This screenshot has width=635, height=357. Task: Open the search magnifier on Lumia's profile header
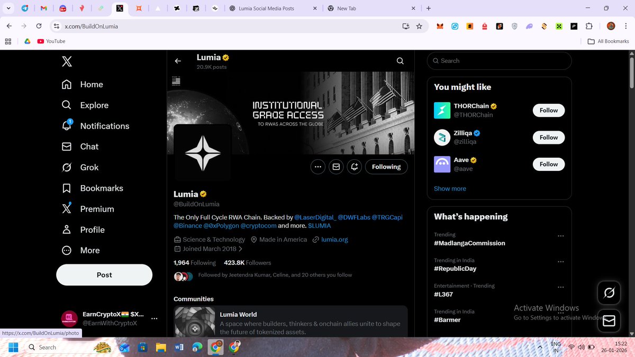pyautogui.click(x=400, y=61)
